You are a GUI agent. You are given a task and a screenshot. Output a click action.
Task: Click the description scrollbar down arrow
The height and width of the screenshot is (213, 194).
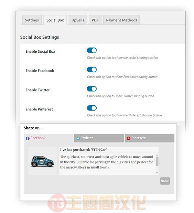157,173
